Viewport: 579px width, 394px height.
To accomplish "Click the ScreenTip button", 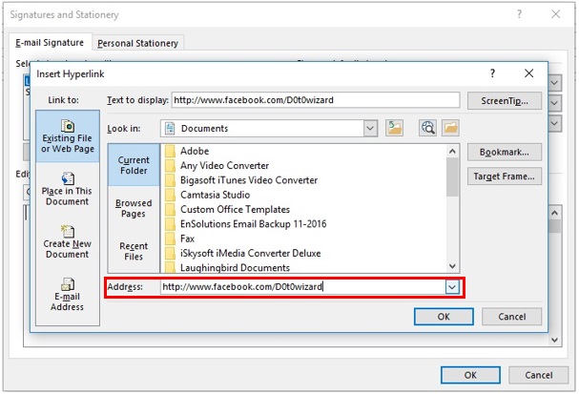I will click(x=505, y=100).
